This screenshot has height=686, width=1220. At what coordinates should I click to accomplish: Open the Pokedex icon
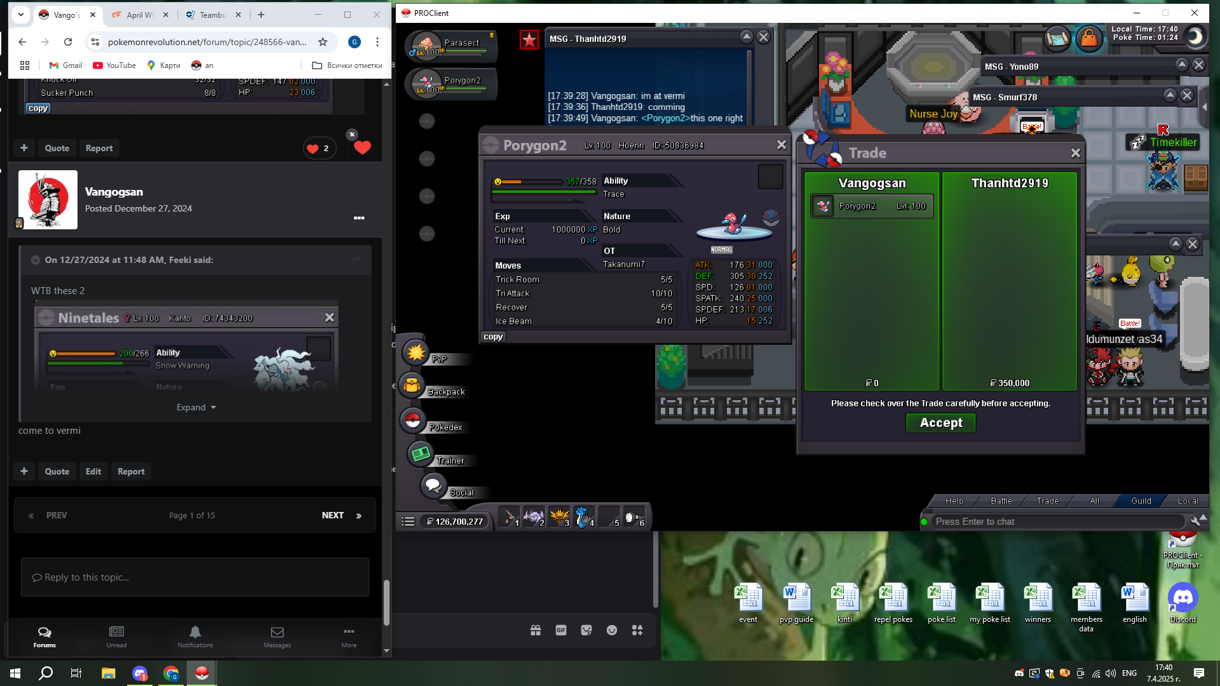[412, 420]
